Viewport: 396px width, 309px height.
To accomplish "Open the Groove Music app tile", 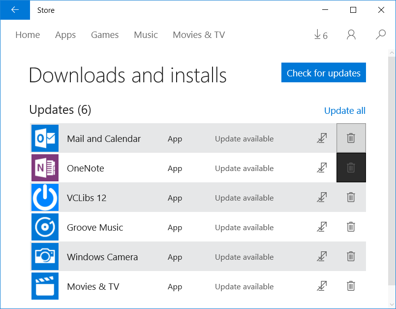I will point(45,227).
